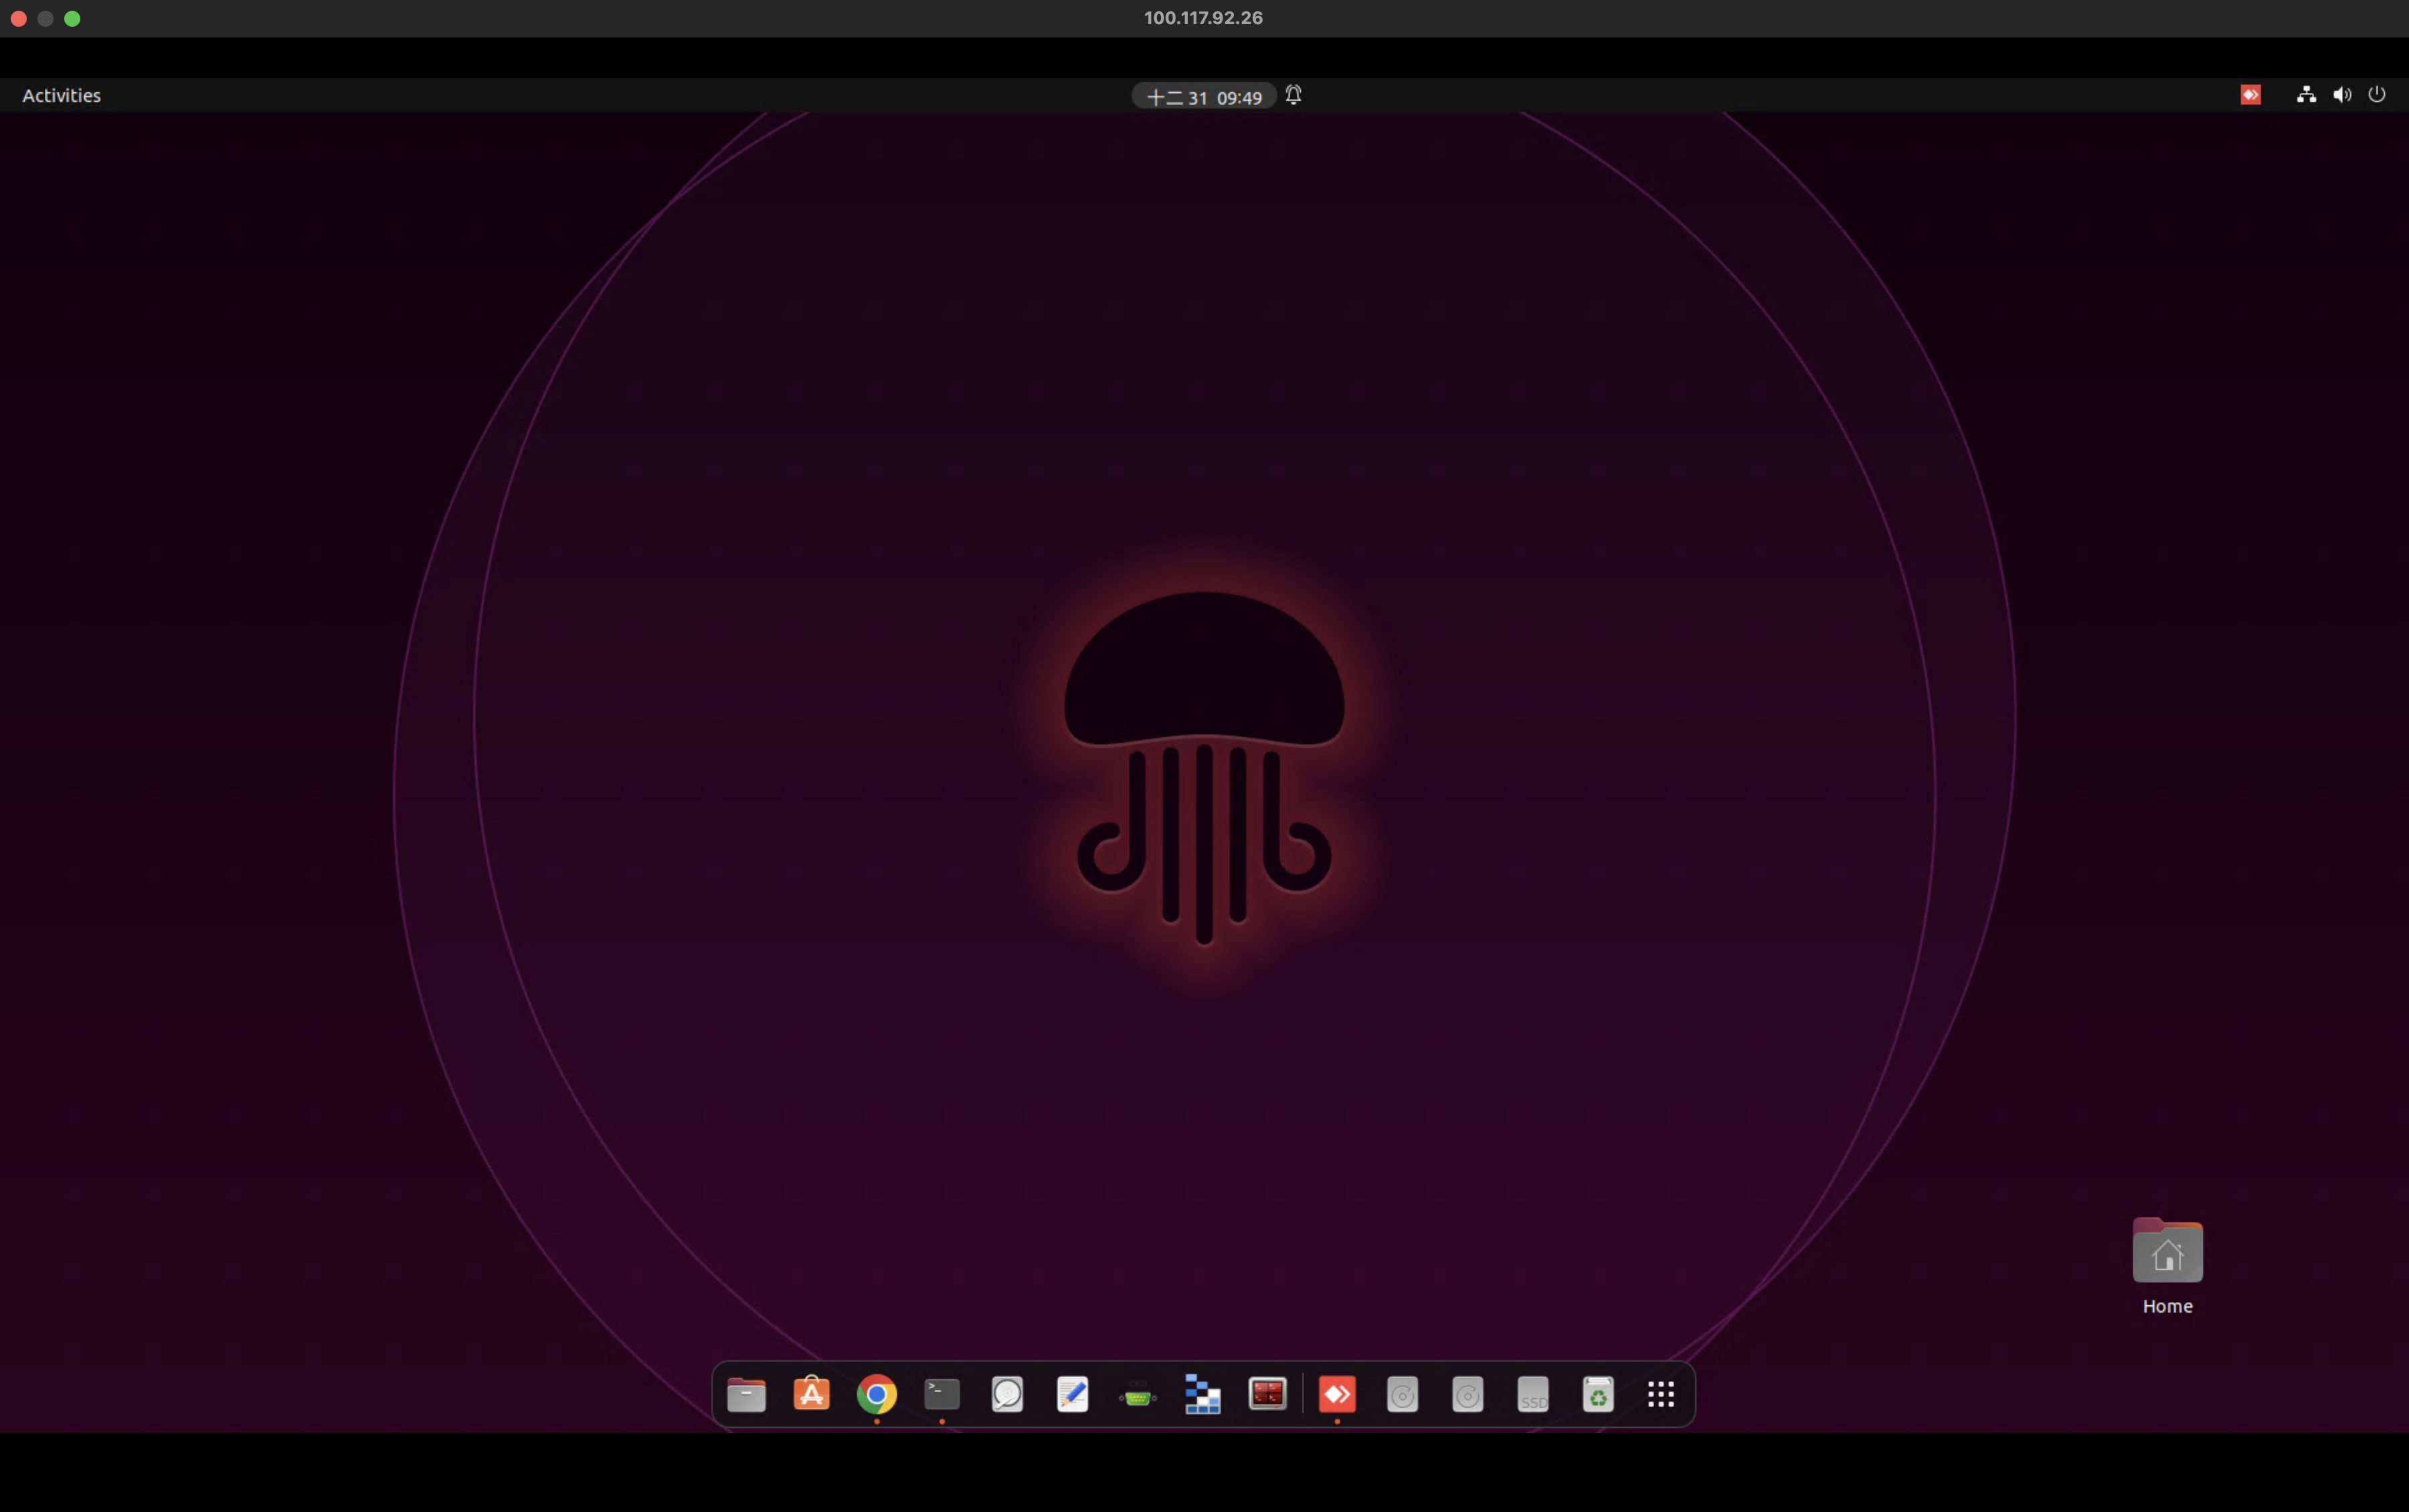Open the Text Editor dock icon
The image size is (2409, 1512).
click(x=1072, y=1394)
